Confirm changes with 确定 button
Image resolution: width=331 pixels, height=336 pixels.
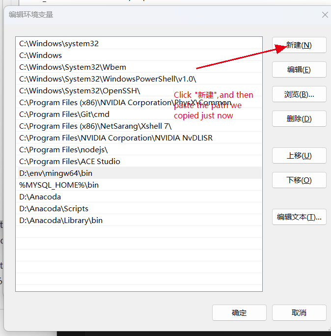239,313
